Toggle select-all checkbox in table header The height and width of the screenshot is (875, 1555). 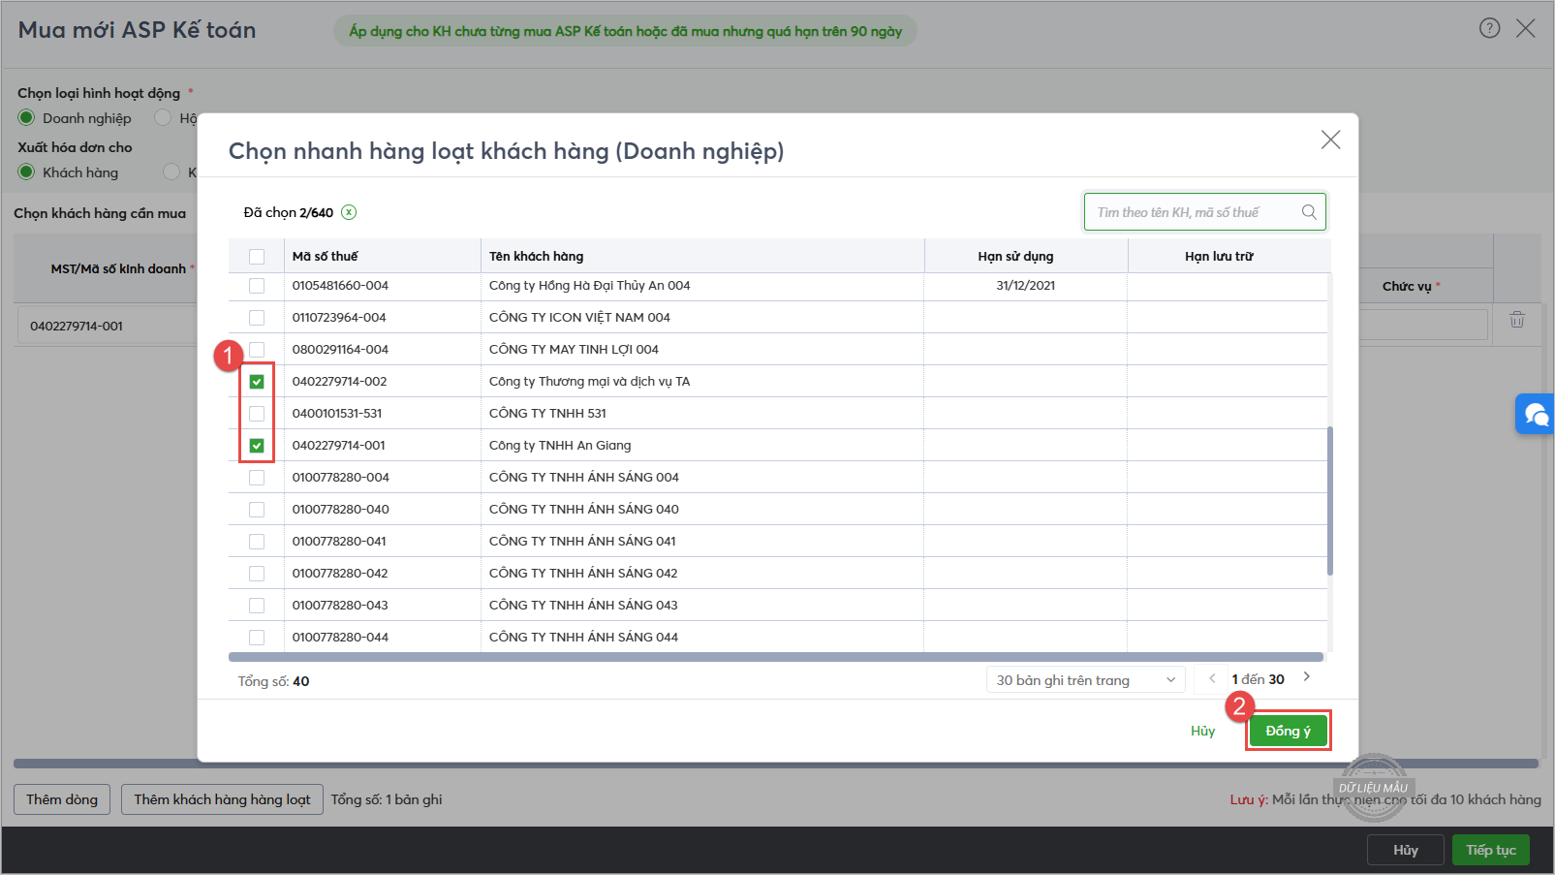(257, 257)
